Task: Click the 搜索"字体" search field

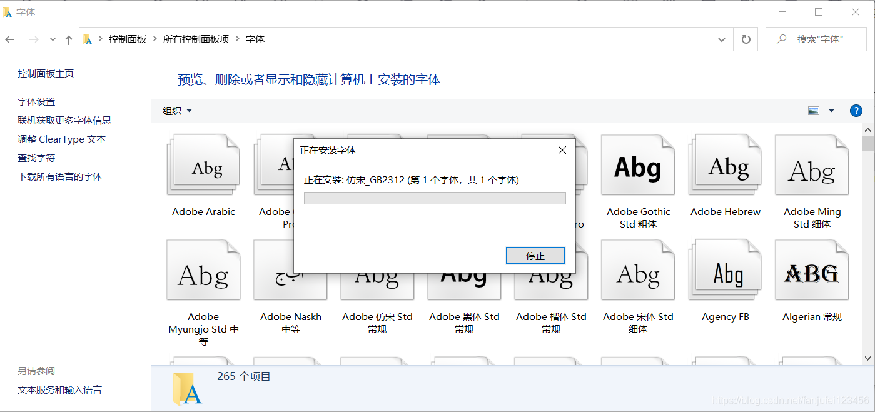Action: pos(816,39)
